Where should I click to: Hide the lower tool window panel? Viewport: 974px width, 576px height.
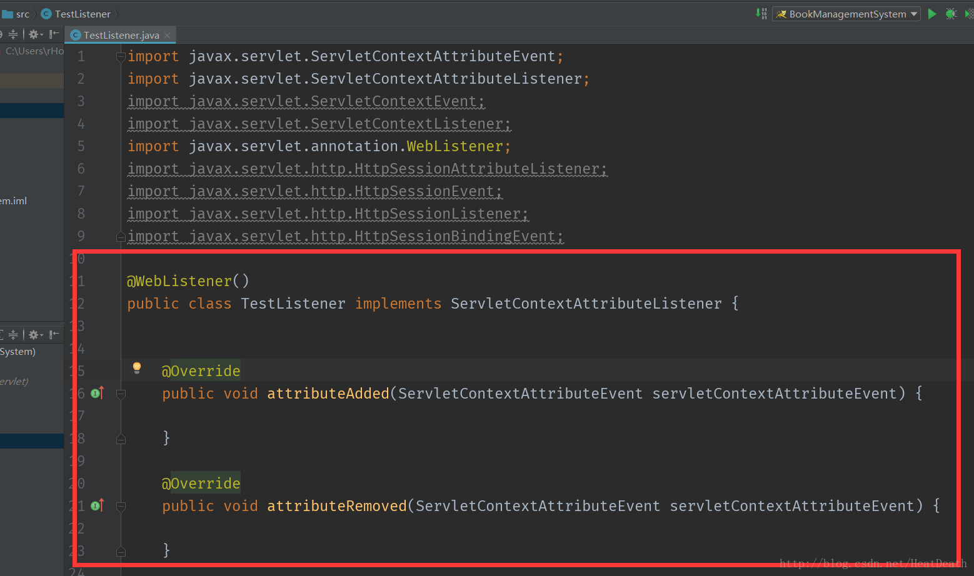point(54,334)
